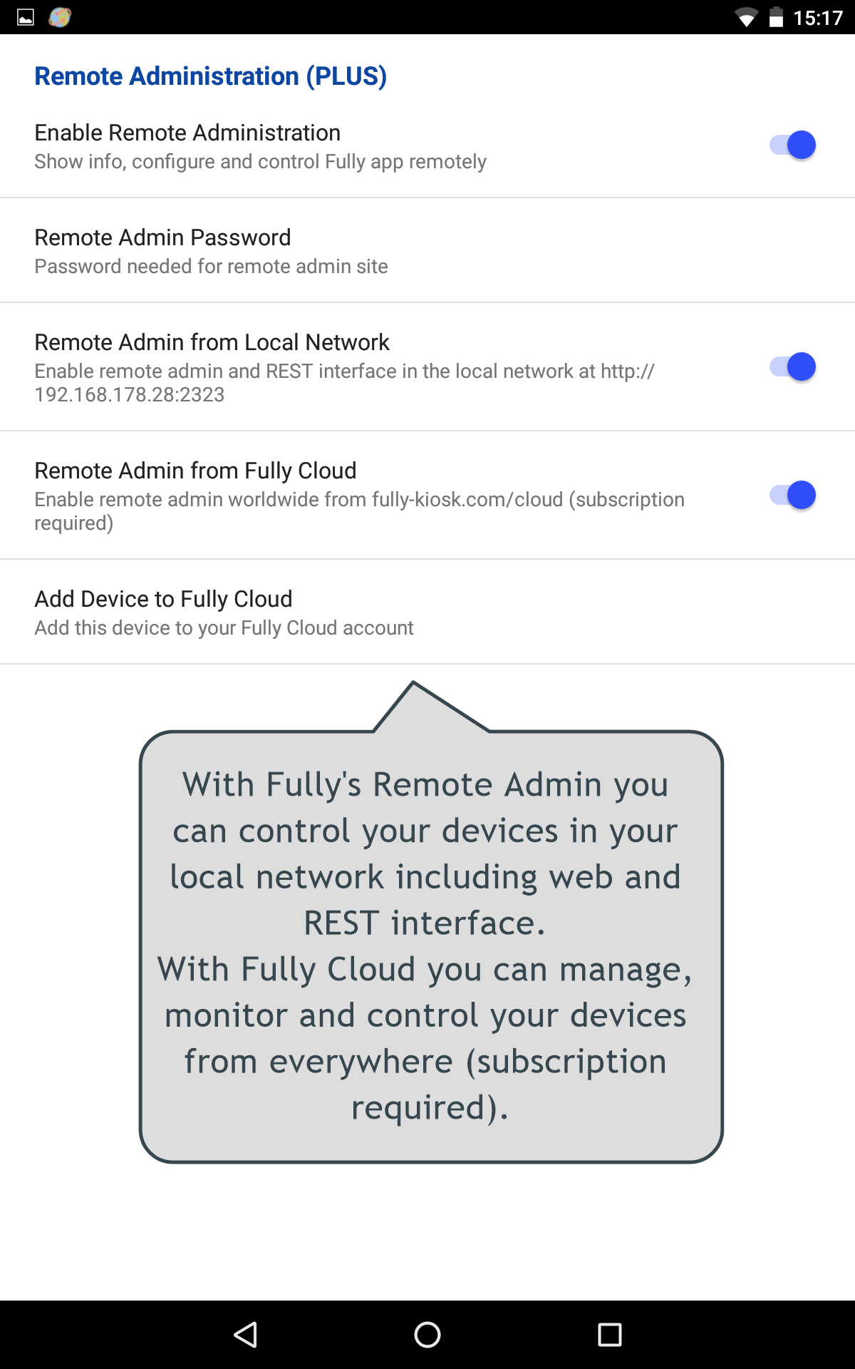Tap the colorful app notification icon
Viewport: 855px width, 1369px height.
click(60, 17)
